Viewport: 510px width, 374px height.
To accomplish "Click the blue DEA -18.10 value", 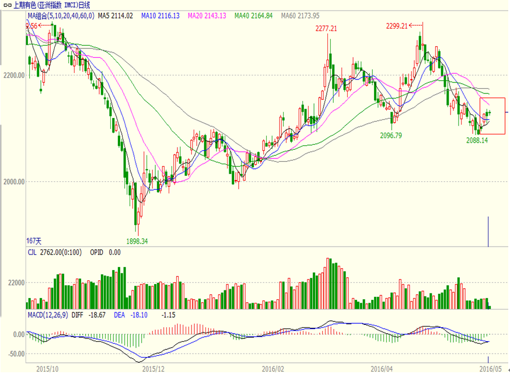I will (x=125, y=315).
